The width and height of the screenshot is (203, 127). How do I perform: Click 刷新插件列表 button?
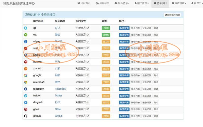click(x=172, y=15)
